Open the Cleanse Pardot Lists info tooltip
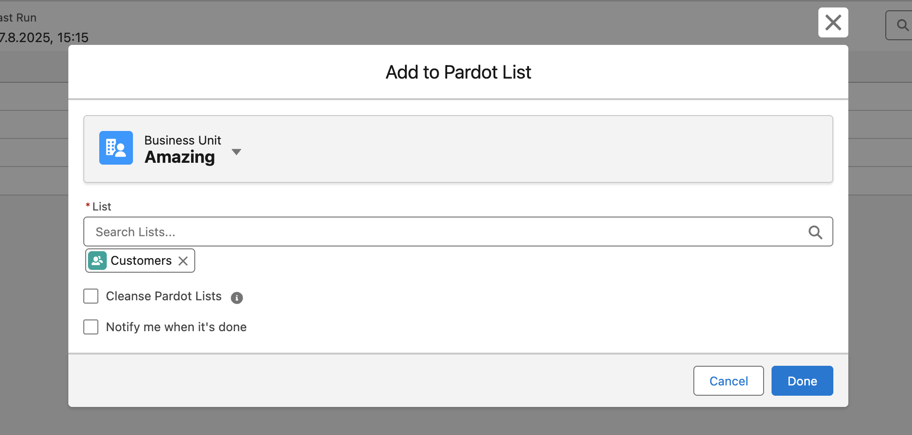This screenshot has height=435, width=912. (237, 298)
